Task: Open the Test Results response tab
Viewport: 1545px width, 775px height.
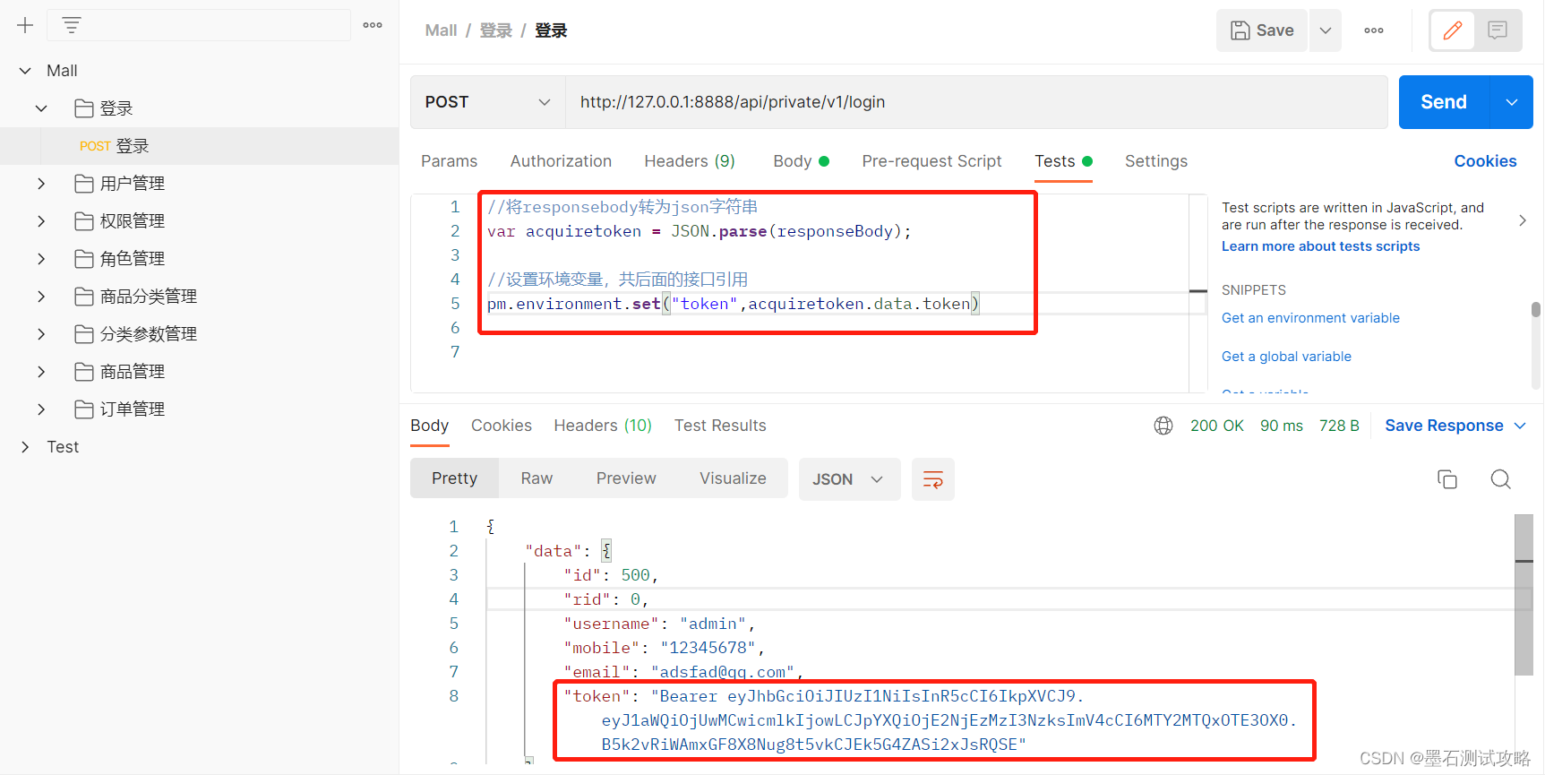Action: [x=720, y=426]
